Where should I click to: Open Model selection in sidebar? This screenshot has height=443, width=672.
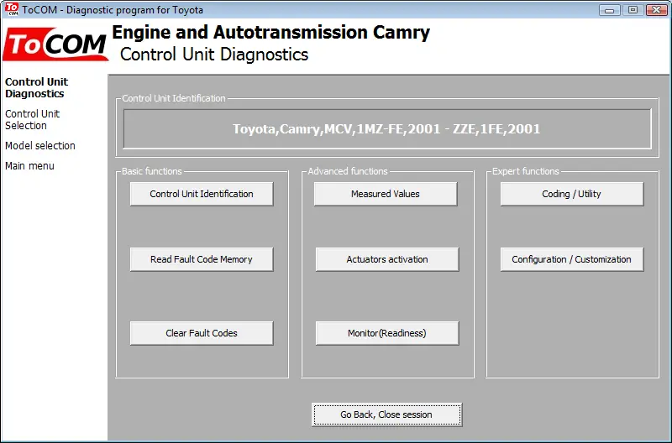tap(39, 146)
